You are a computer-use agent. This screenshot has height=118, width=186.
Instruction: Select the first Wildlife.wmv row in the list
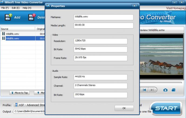tap(23, 34)
